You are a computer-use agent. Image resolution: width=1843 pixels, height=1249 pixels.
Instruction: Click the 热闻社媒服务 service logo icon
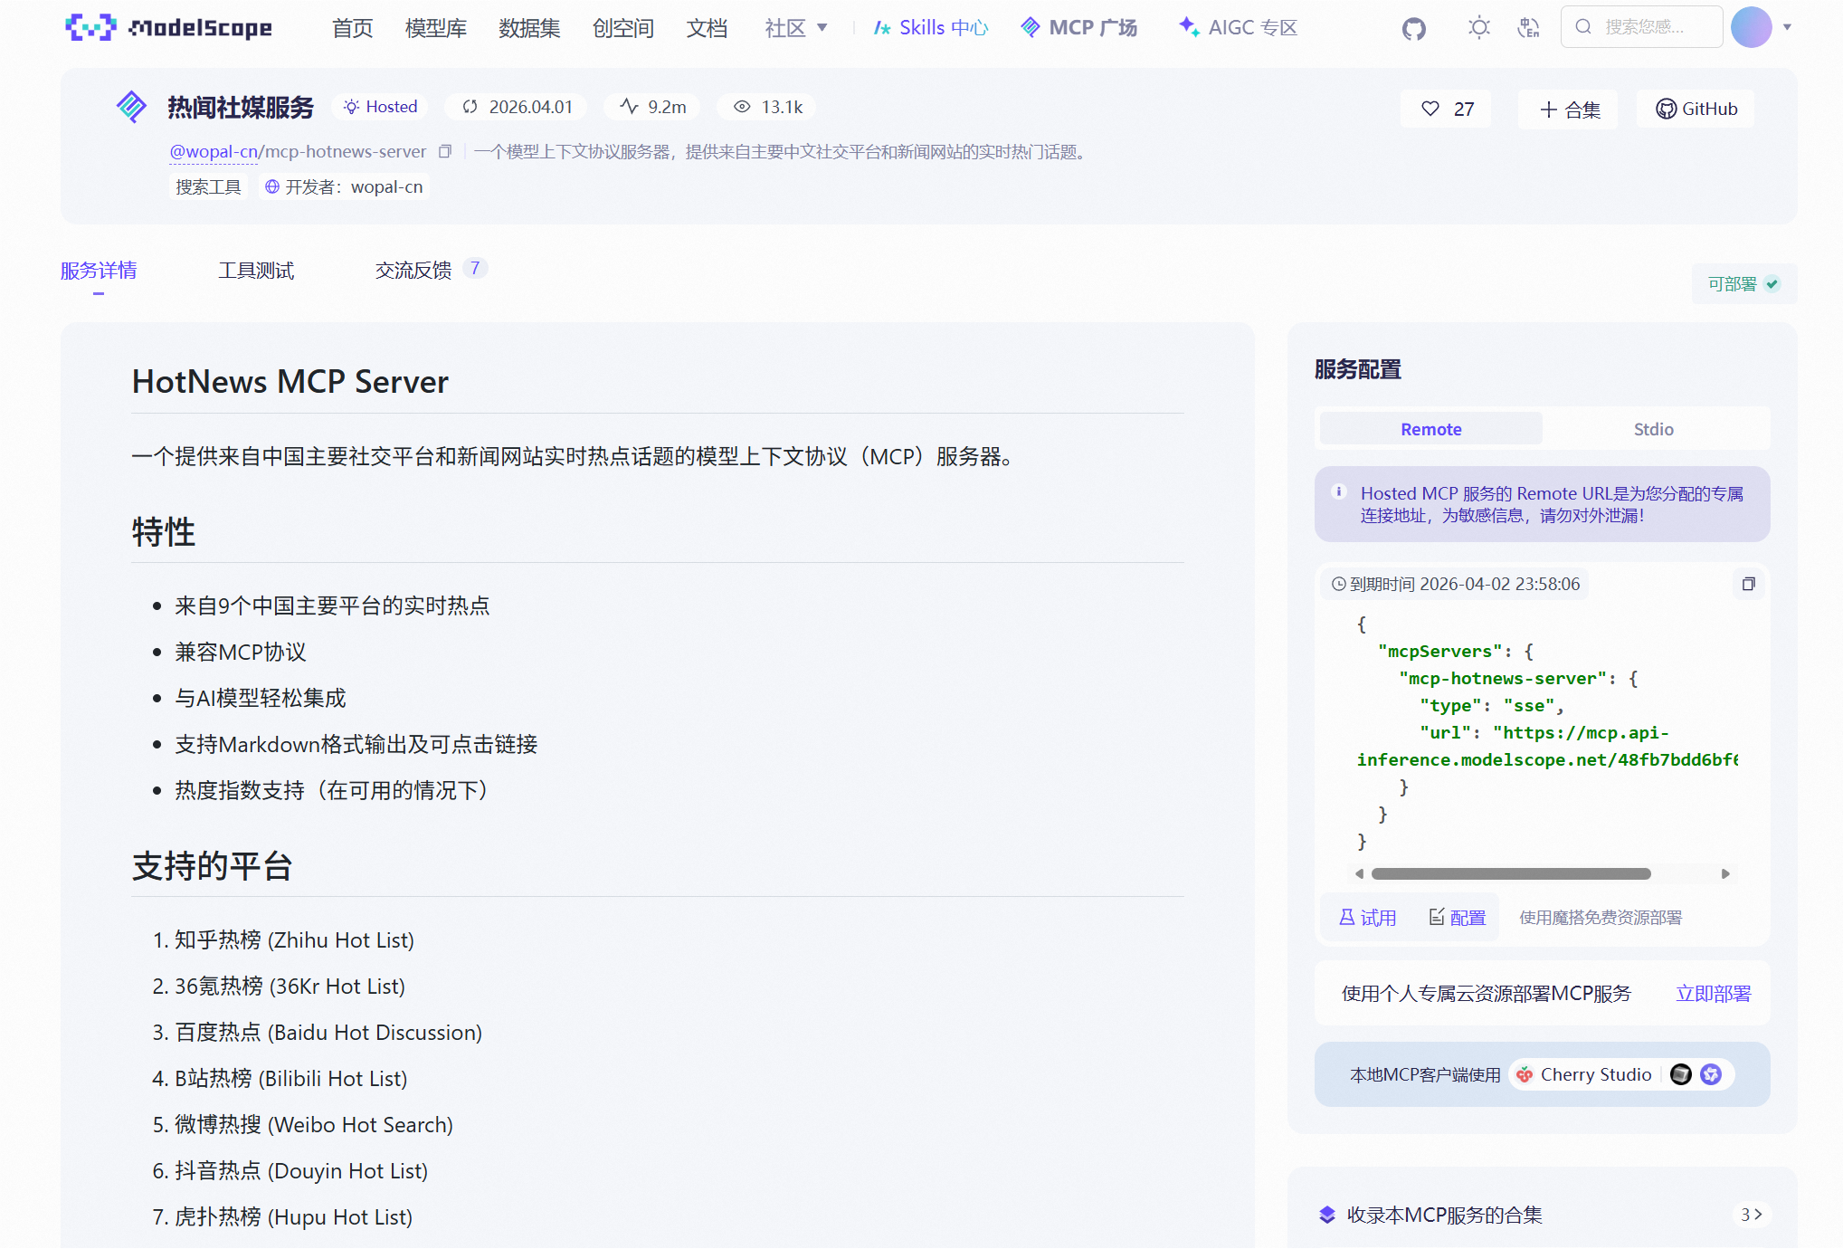click(x=132, y=107)
